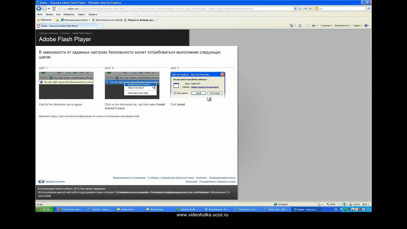Viewport: 407px width, 229px height.
Task: Open Разрешения и товарные знаки link
Action: [217, 182]
